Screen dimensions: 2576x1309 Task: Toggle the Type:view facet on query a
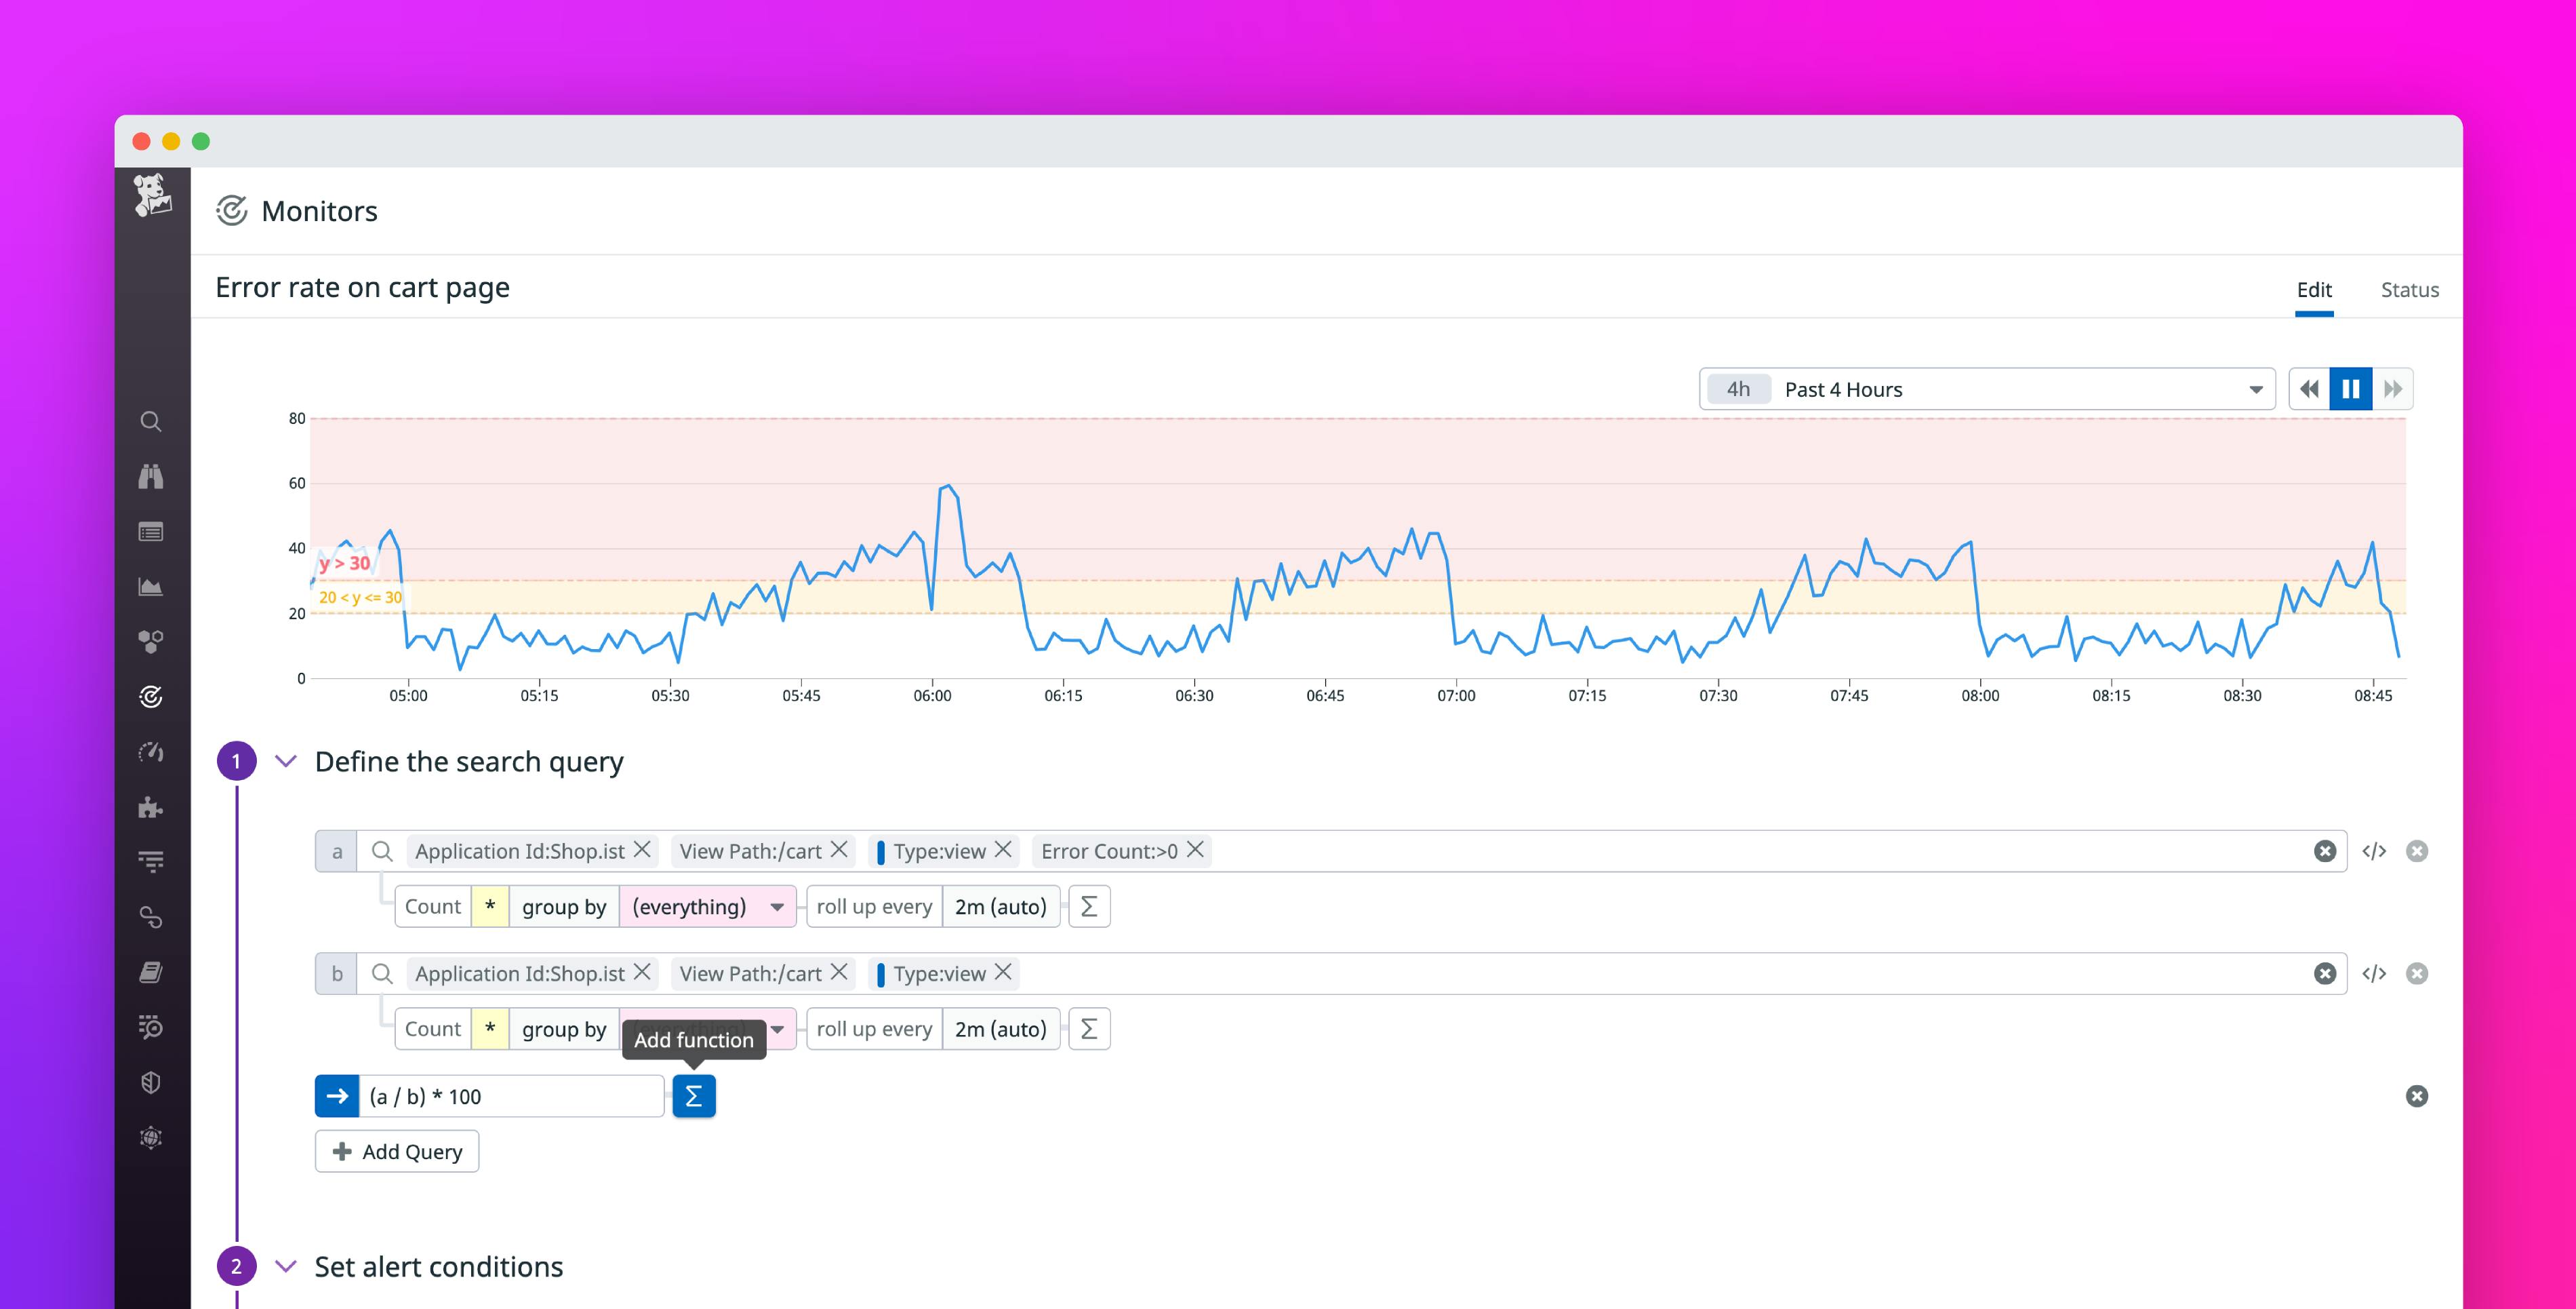tap(940, 851)
